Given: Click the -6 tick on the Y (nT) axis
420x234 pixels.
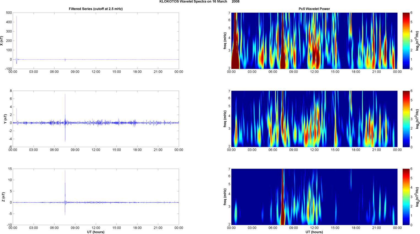Looking at the screenshot, I should [x=10, y=147].
